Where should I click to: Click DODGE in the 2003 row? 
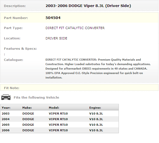28,114
